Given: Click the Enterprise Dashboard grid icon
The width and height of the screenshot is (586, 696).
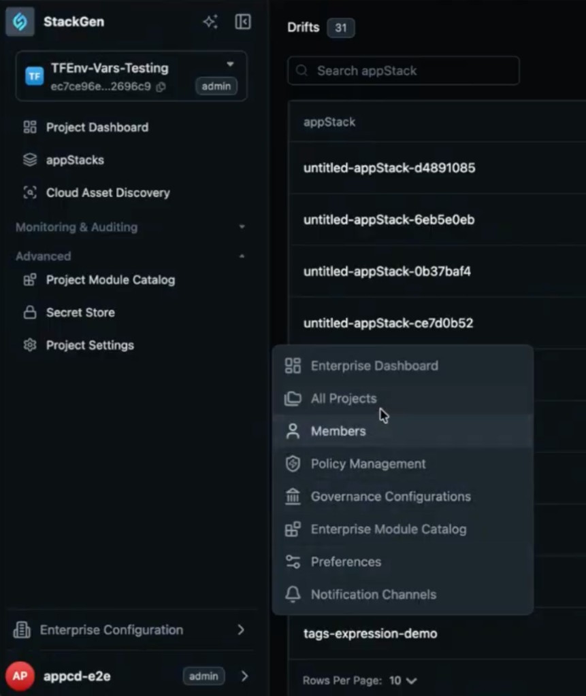Looking at the screenshot, I should 293,366.
